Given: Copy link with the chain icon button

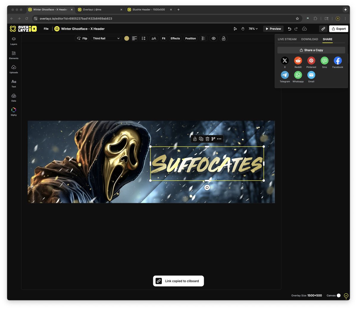Looking at the screenshot, I should point(323,29).
